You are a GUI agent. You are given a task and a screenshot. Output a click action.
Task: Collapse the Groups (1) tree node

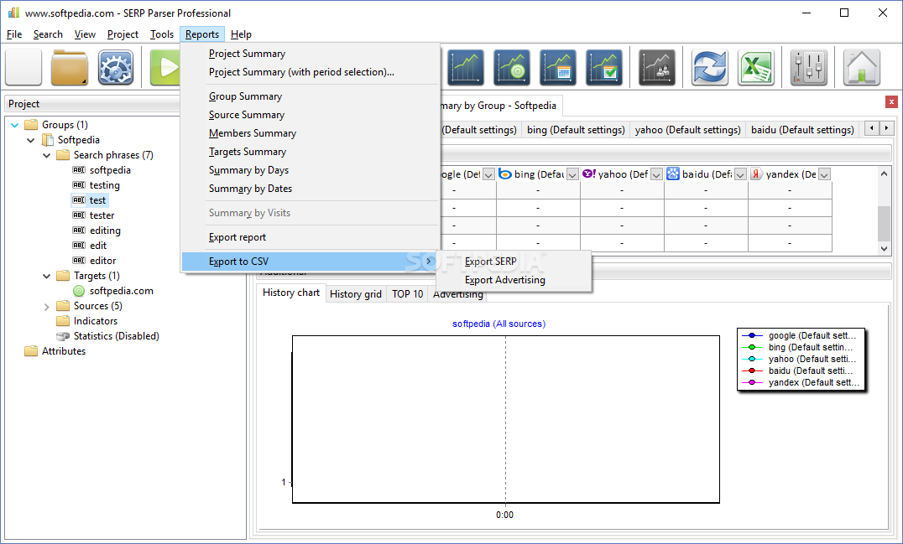pos(15,125)
